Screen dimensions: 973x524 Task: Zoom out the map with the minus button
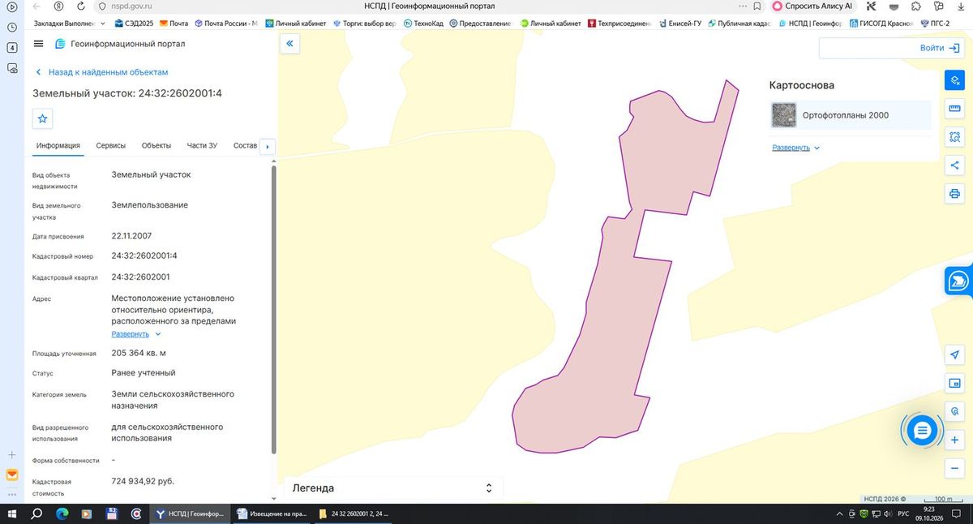click(x=954, y=468)
